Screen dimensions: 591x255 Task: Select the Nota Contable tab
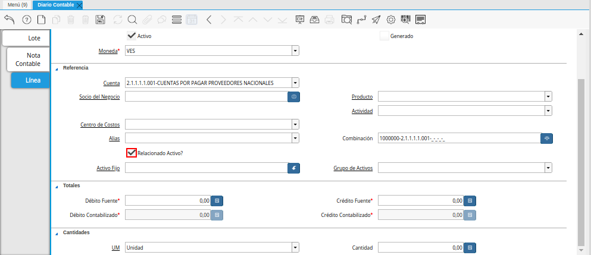[x=28, y=59]
